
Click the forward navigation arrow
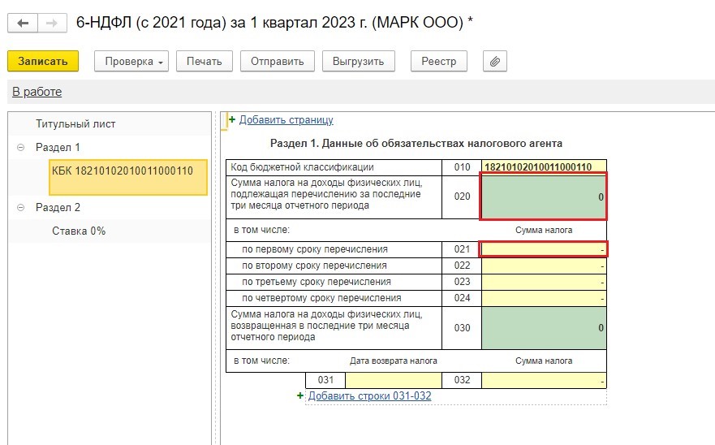click(52, 24)
